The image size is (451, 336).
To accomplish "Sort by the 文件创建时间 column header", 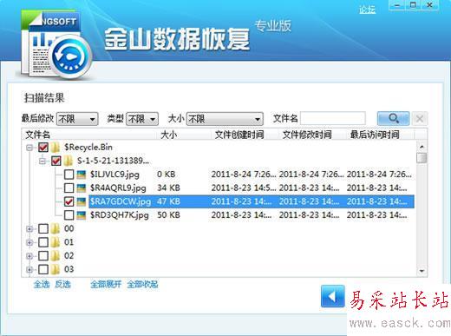I will coord(239,135).
